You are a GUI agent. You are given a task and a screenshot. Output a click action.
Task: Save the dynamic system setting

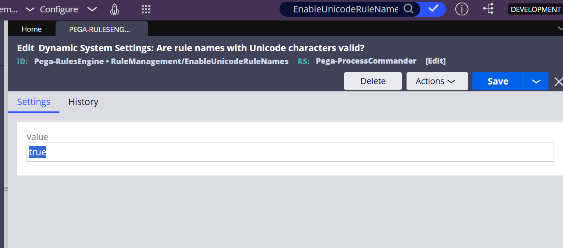point(497,81)
